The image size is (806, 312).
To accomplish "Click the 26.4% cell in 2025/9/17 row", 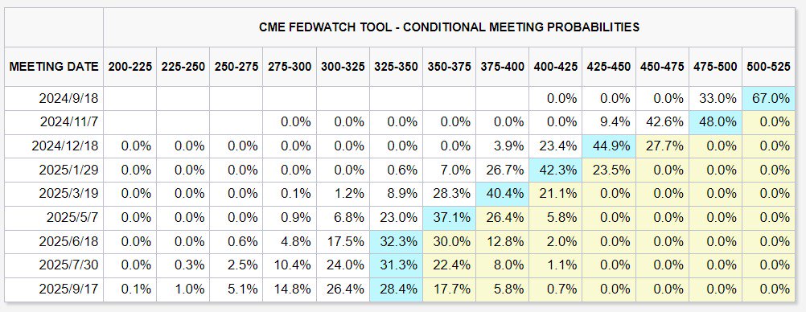I will point(343,289).
